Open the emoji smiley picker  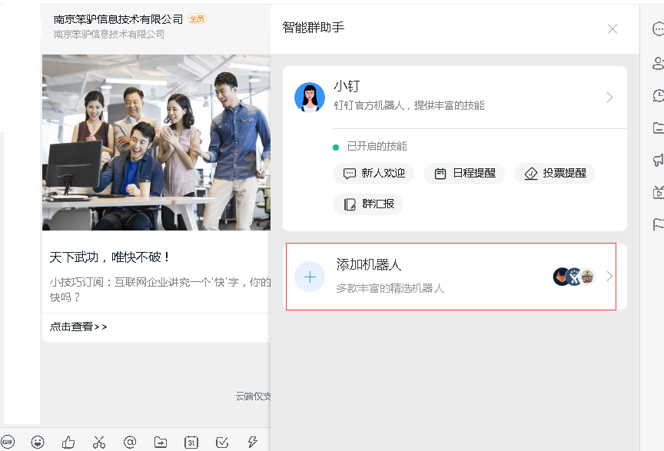(38, 442)
